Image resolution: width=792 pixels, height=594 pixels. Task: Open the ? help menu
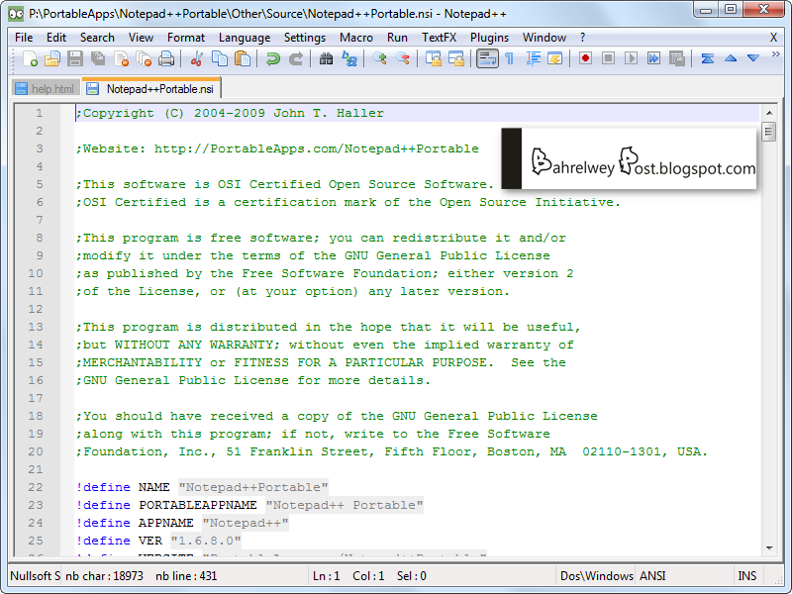click(x=583, y=38)
